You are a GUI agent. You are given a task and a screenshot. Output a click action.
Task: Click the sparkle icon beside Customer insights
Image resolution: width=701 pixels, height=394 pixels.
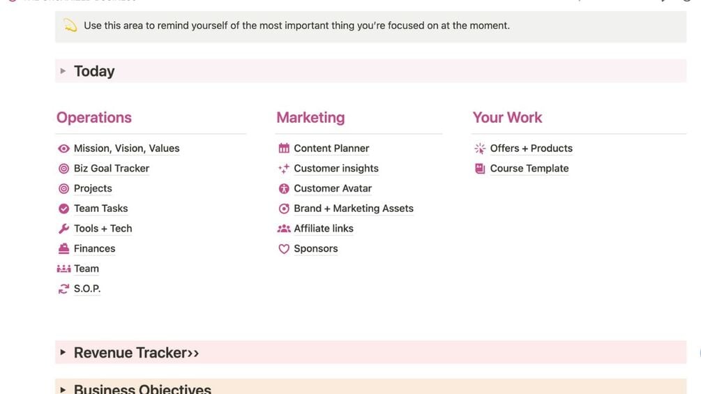284,169
